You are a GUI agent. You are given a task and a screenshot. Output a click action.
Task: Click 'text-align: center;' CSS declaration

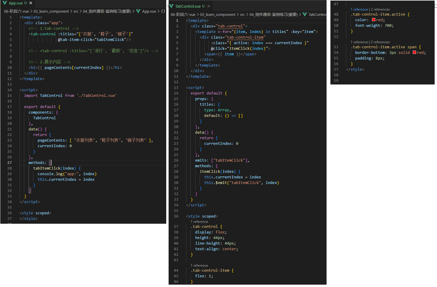click(x=216, y=249)
